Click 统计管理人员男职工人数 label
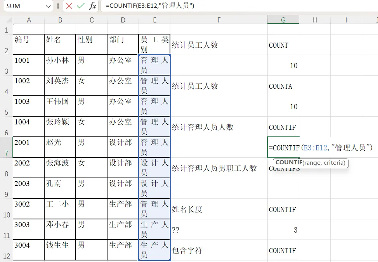The image size is (378, 262). click(x=214, y=168)
